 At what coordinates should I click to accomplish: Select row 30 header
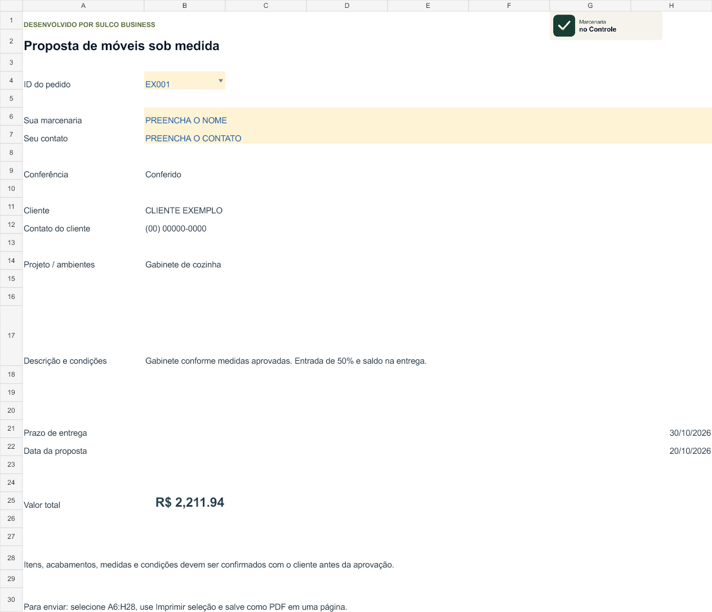coord(11,600)
